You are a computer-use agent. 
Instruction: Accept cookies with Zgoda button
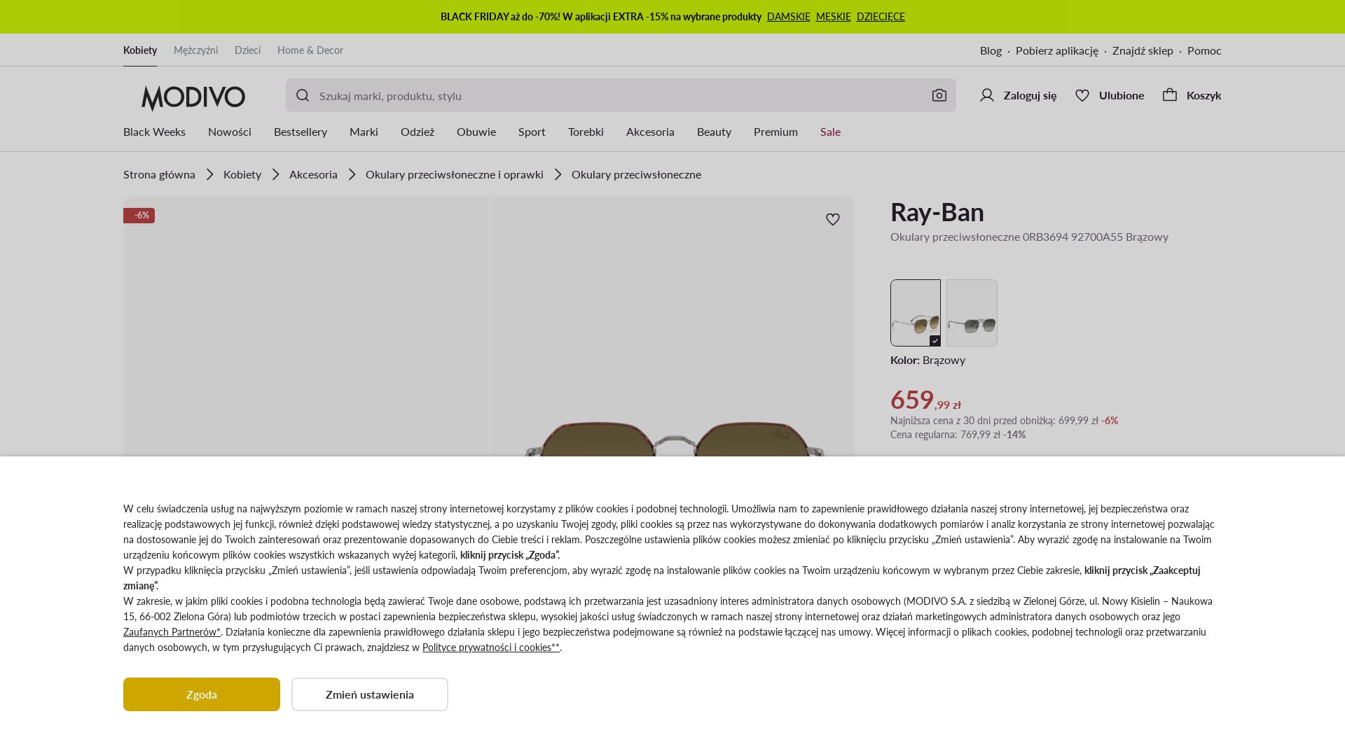[202, 694]
